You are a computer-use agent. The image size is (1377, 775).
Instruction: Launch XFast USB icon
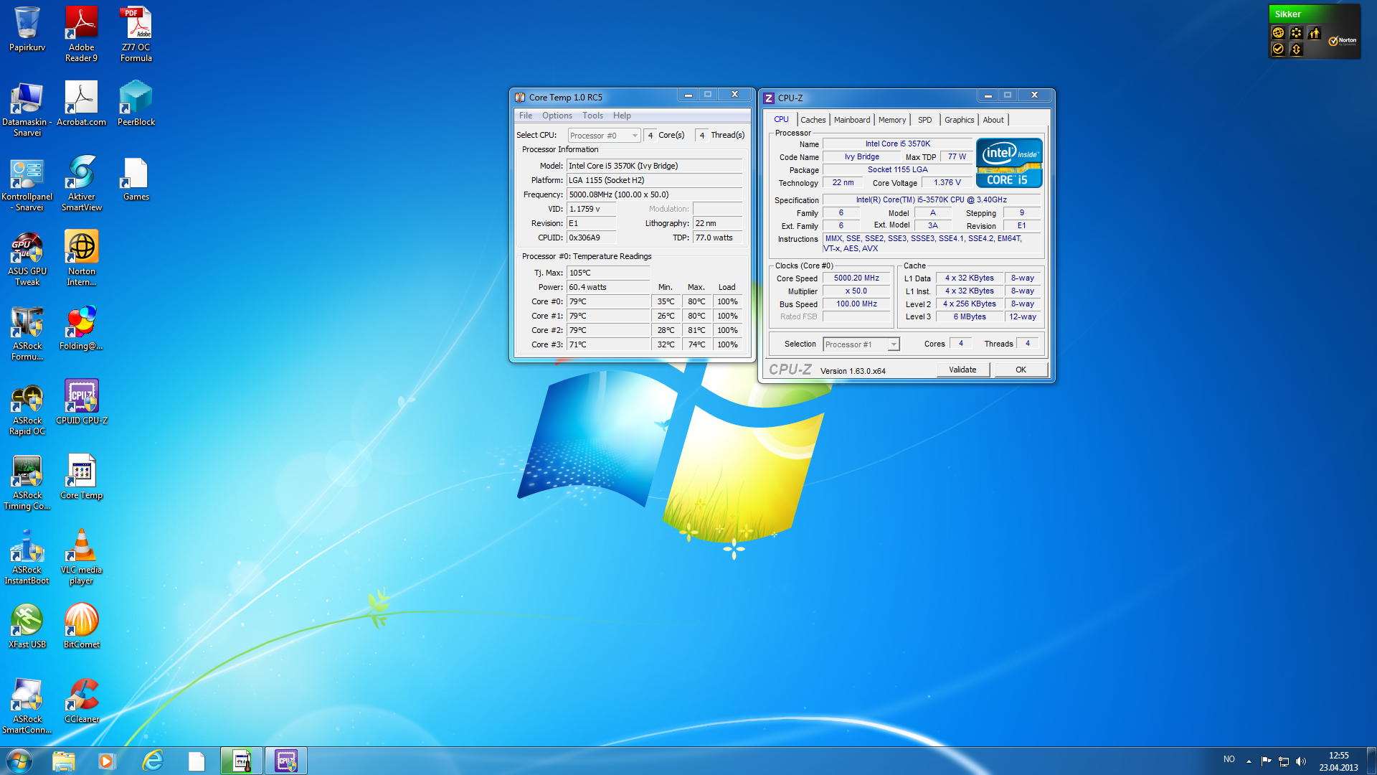click(x=27, y=626)
